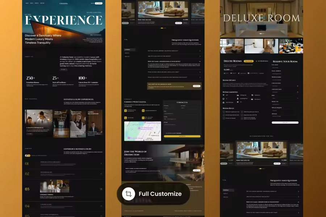Click the yellow email icon in contact section
This screenshot has width=326, height=217.
pos(144,111)
